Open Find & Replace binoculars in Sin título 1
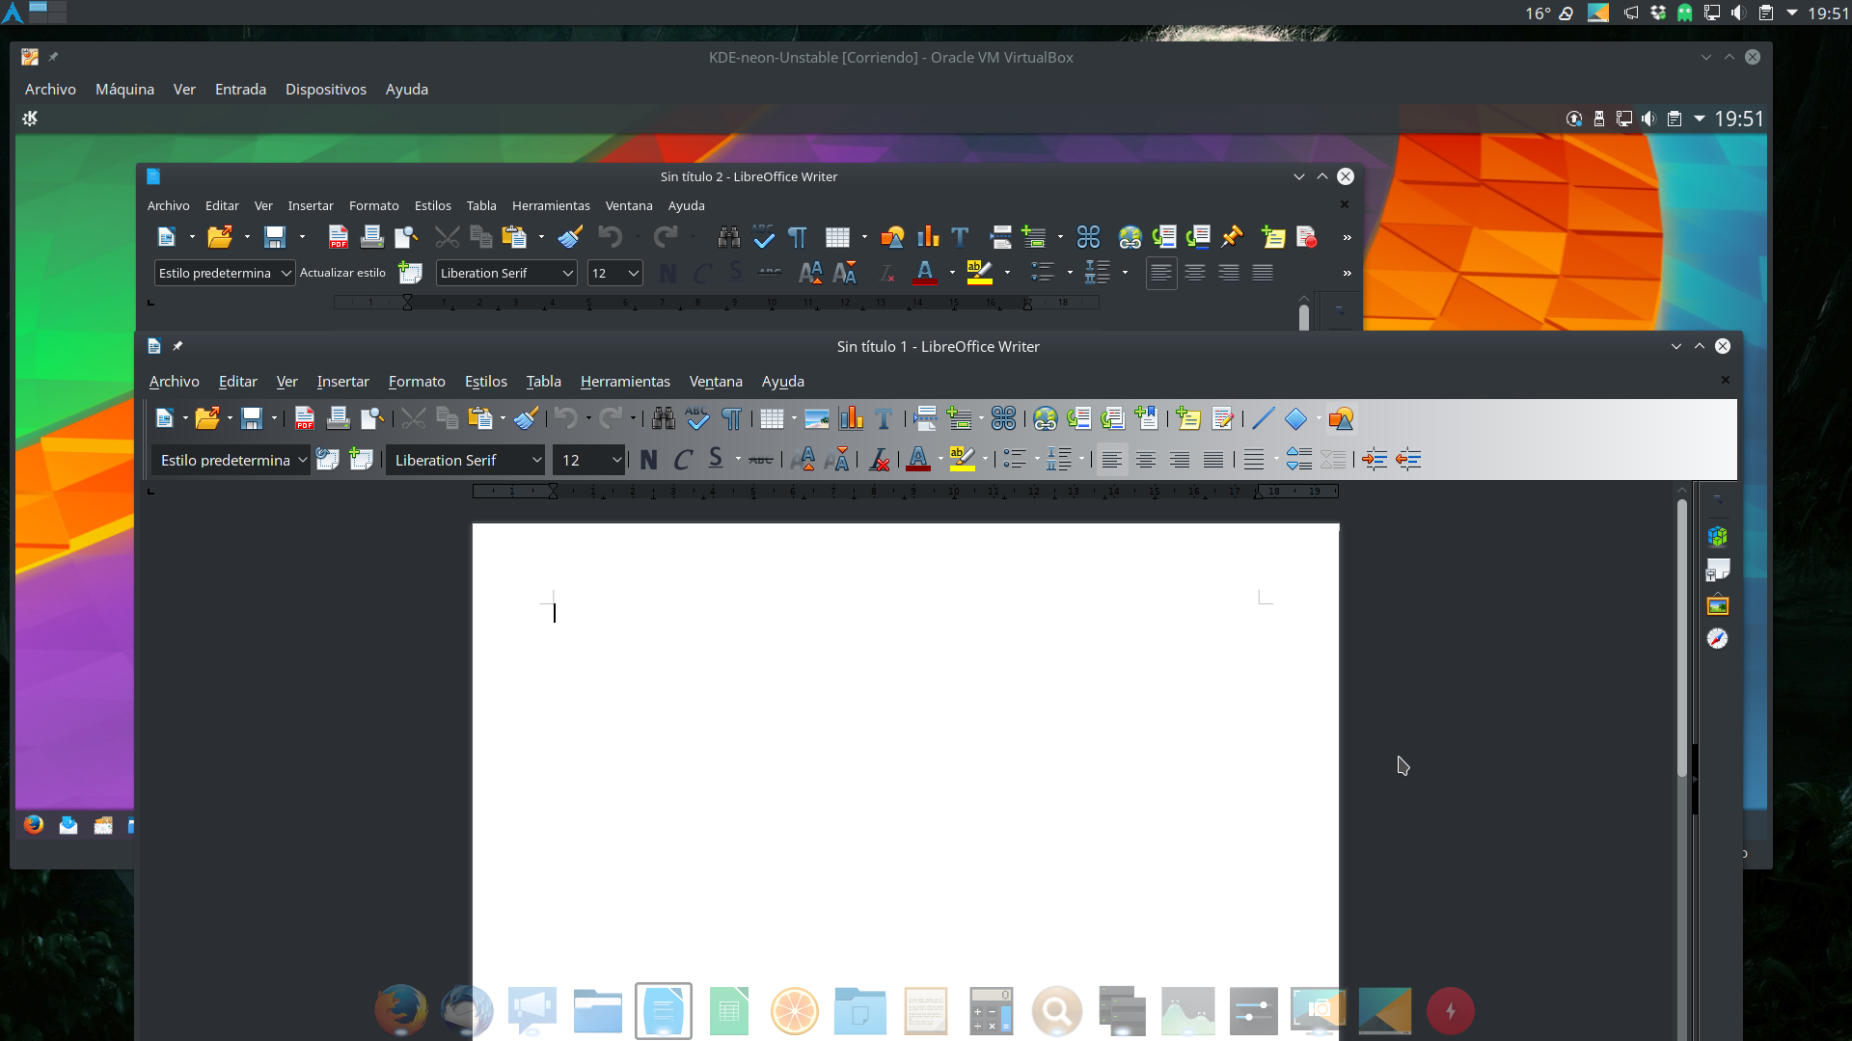 [x=664, y=418]
